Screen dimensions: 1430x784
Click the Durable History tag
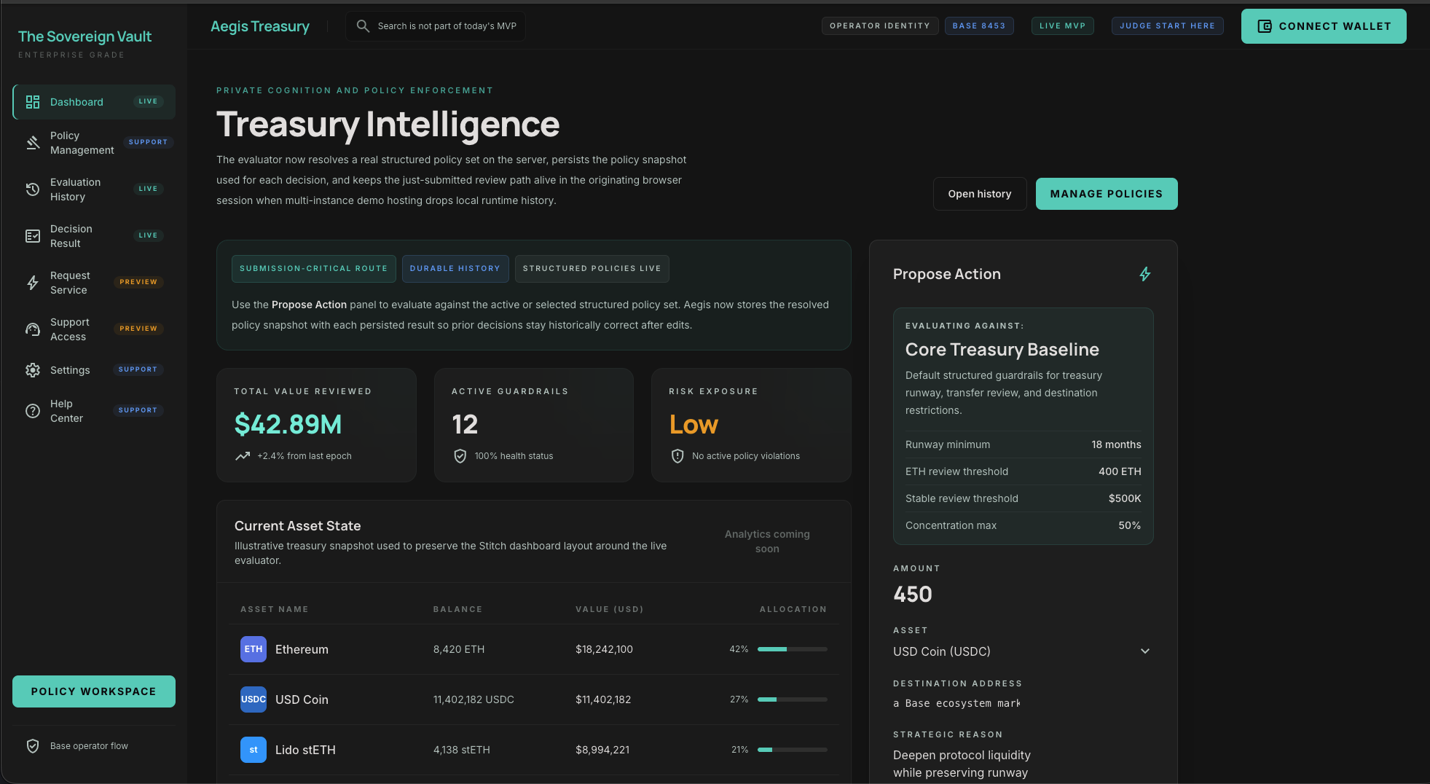coord(455,269)
